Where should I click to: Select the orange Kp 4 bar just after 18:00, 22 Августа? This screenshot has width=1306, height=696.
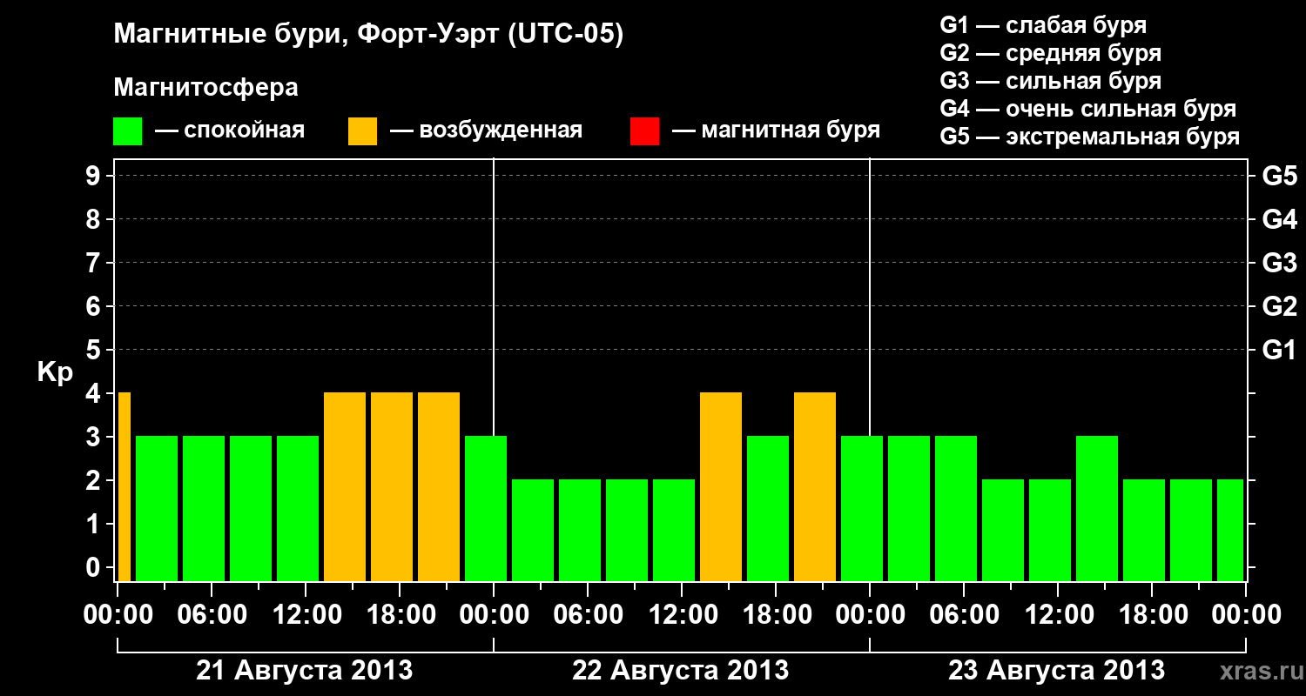[x=815, y=486]
